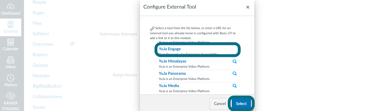Choose the YuJa Panorama tool
Screen dimensions: 388x111
[172, 73]
